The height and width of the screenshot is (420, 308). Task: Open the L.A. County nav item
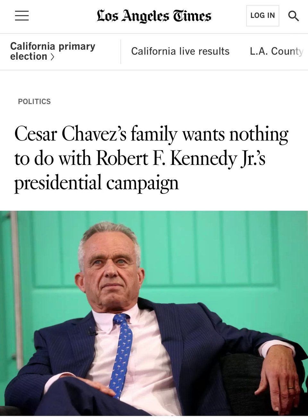276,51
